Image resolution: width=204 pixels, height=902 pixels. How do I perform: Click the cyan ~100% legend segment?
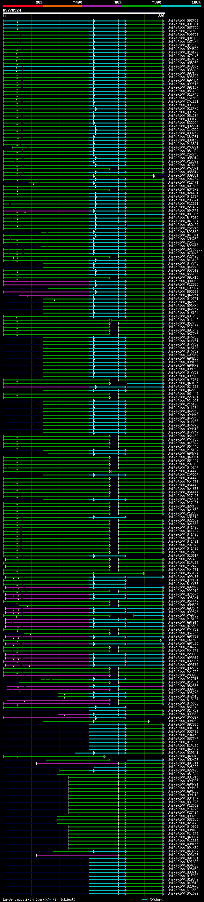coord(181,6)
